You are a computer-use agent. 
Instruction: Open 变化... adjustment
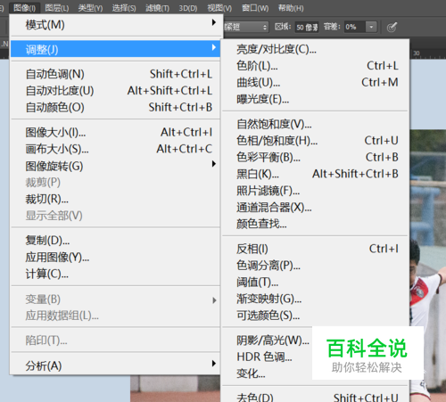coord(251,373)
